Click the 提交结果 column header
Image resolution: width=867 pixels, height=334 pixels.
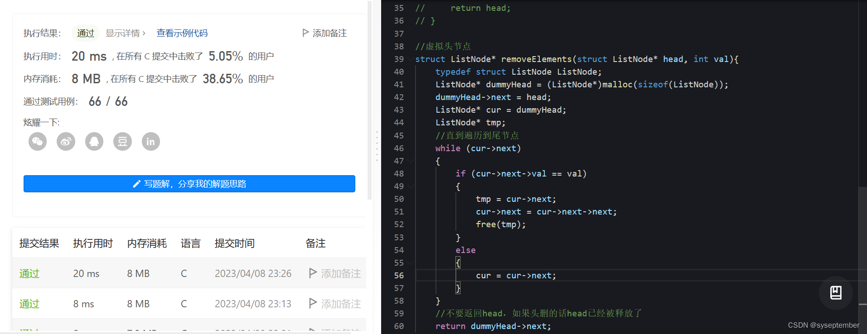39,243
